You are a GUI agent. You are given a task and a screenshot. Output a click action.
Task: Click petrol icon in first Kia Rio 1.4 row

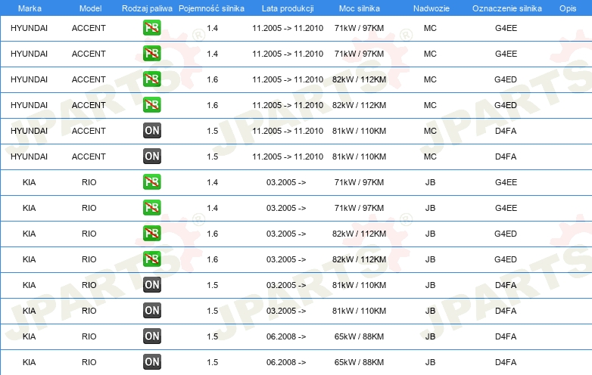click(151, 182)
